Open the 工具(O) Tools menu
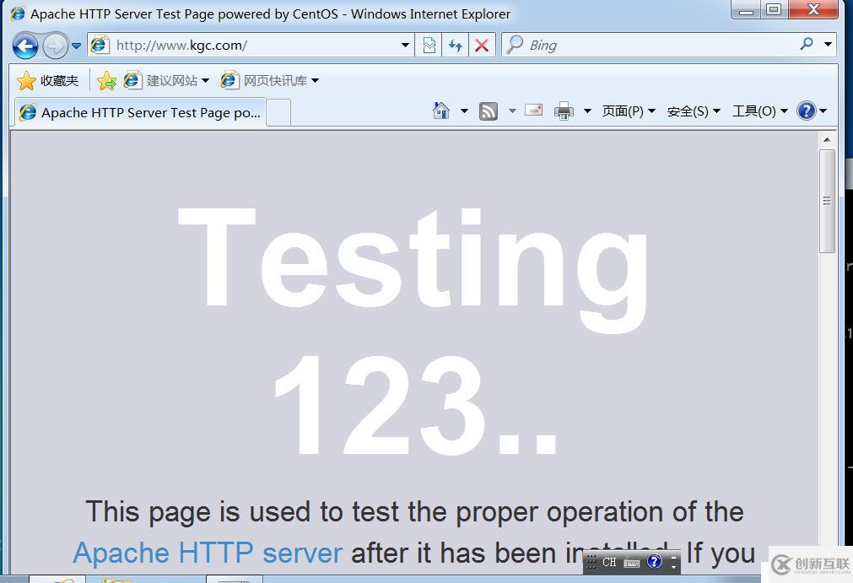 [760, 111]
